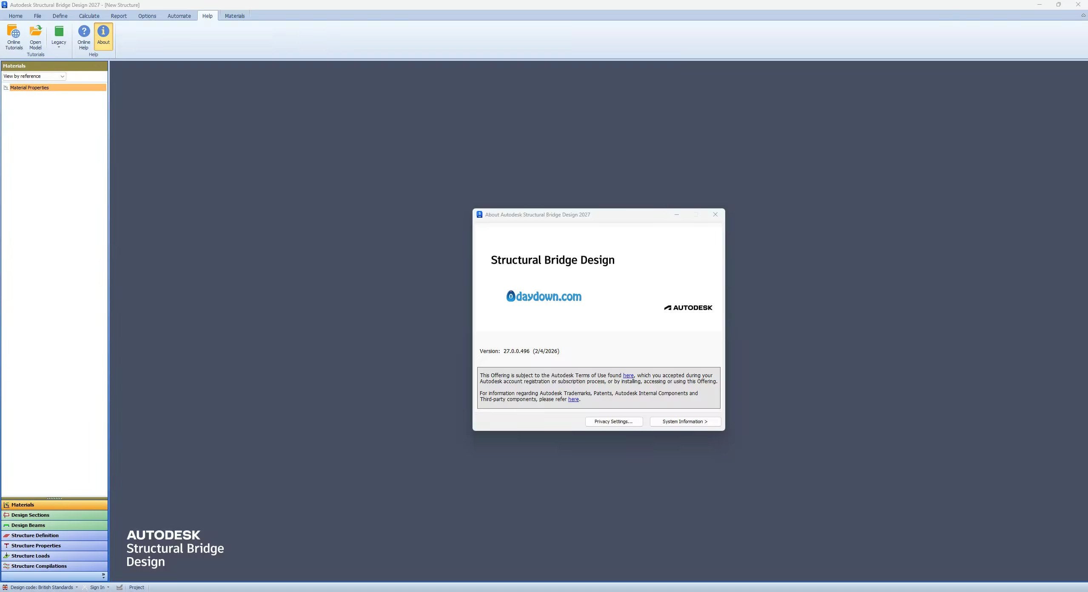Click the System Information button
Image resolution: width=1088 pixels, height=592 pixels.
pyautogui.click(x=685, y=421)
